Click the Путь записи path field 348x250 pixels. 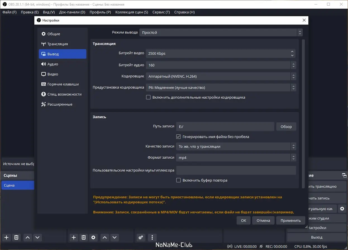(225, 127)
